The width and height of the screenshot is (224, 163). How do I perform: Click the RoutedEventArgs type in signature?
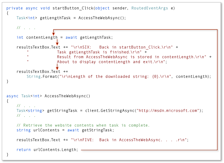pos(149,8)
